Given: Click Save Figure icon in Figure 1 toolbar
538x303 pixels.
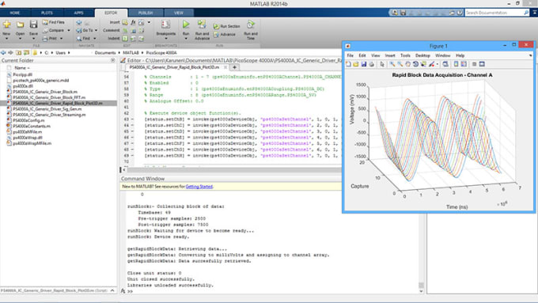Looking at the screenshot, I should tap(364, 64).
